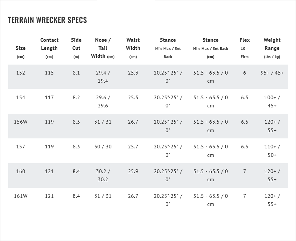Click the Weight Range column header
The height and width of the screenshot is (241, 296).
point(272,44)
